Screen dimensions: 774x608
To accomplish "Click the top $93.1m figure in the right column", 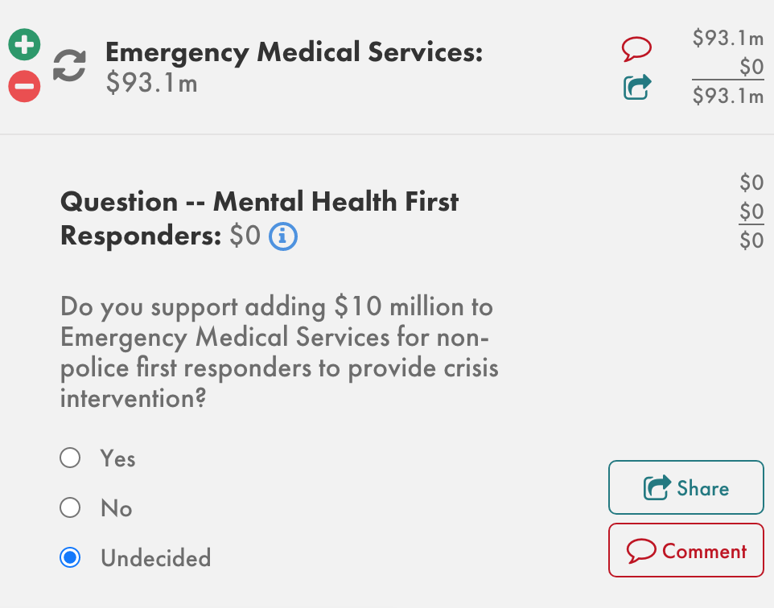I will 727,39.
